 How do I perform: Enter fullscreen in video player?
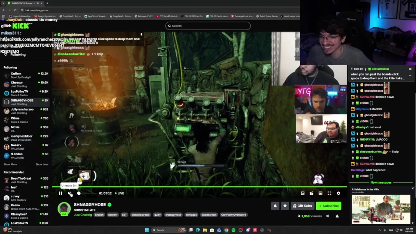click(x=329, y=193)
